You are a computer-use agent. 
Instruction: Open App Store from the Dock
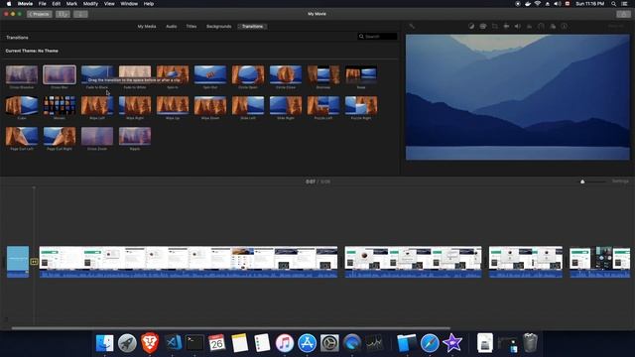(x=308, y=343)
